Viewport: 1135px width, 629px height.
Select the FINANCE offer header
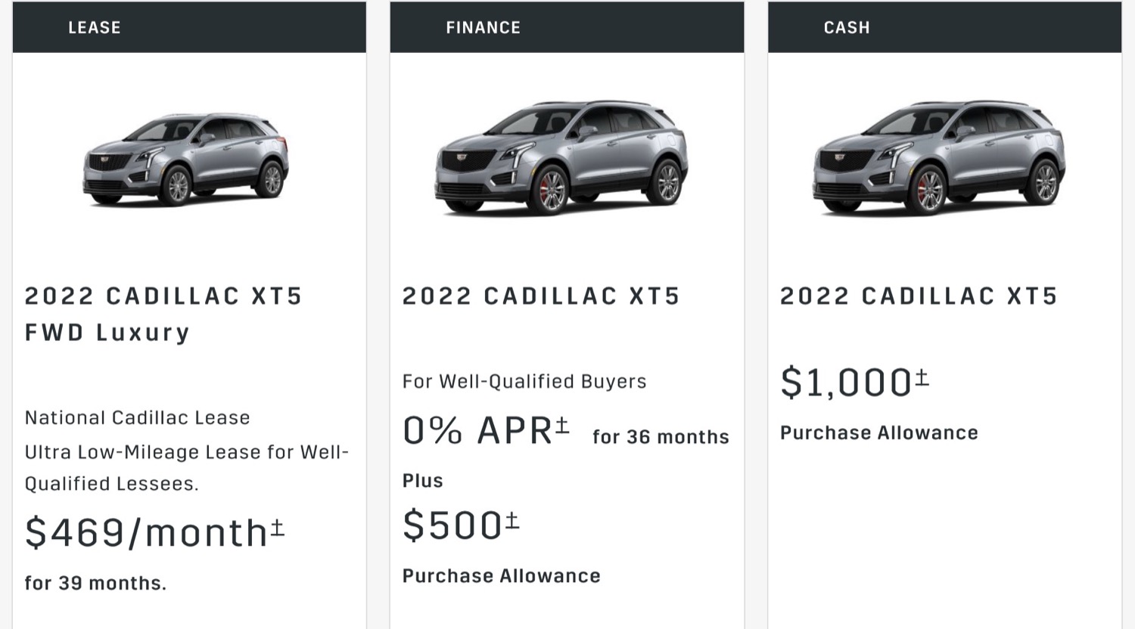click(x=567, y=27)
